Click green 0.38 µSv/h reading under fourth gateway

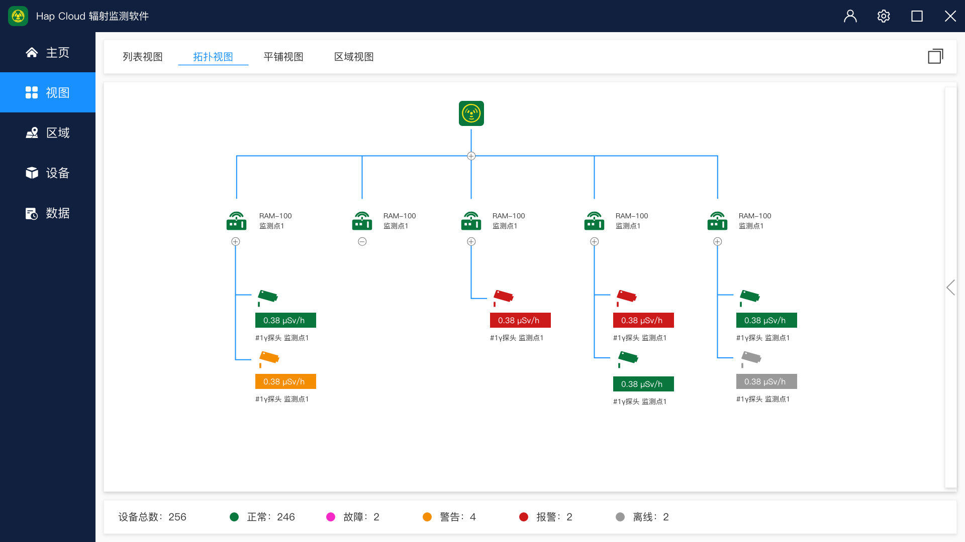tap(643, 384)
